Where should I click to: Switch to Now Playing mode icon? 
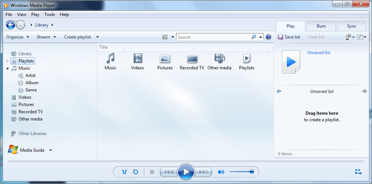(358, 172)
